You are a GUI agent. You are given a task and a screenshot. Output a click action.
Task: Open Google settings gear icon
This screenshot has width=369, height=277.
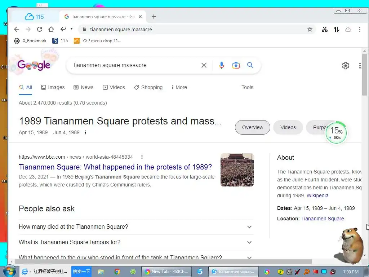[x=345, y=66]
